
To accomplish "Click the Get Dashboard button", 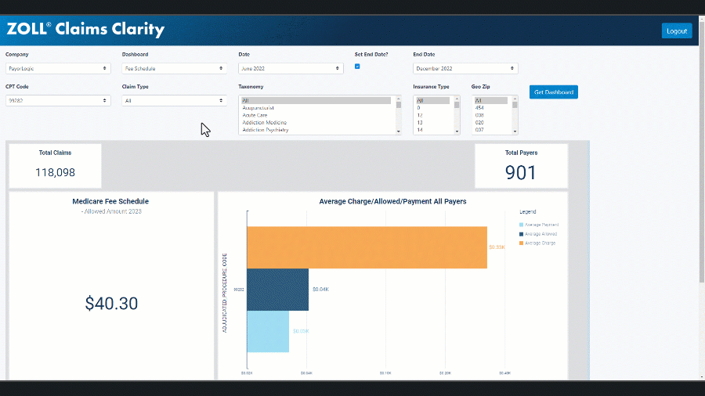I will [x=554, y=92].
